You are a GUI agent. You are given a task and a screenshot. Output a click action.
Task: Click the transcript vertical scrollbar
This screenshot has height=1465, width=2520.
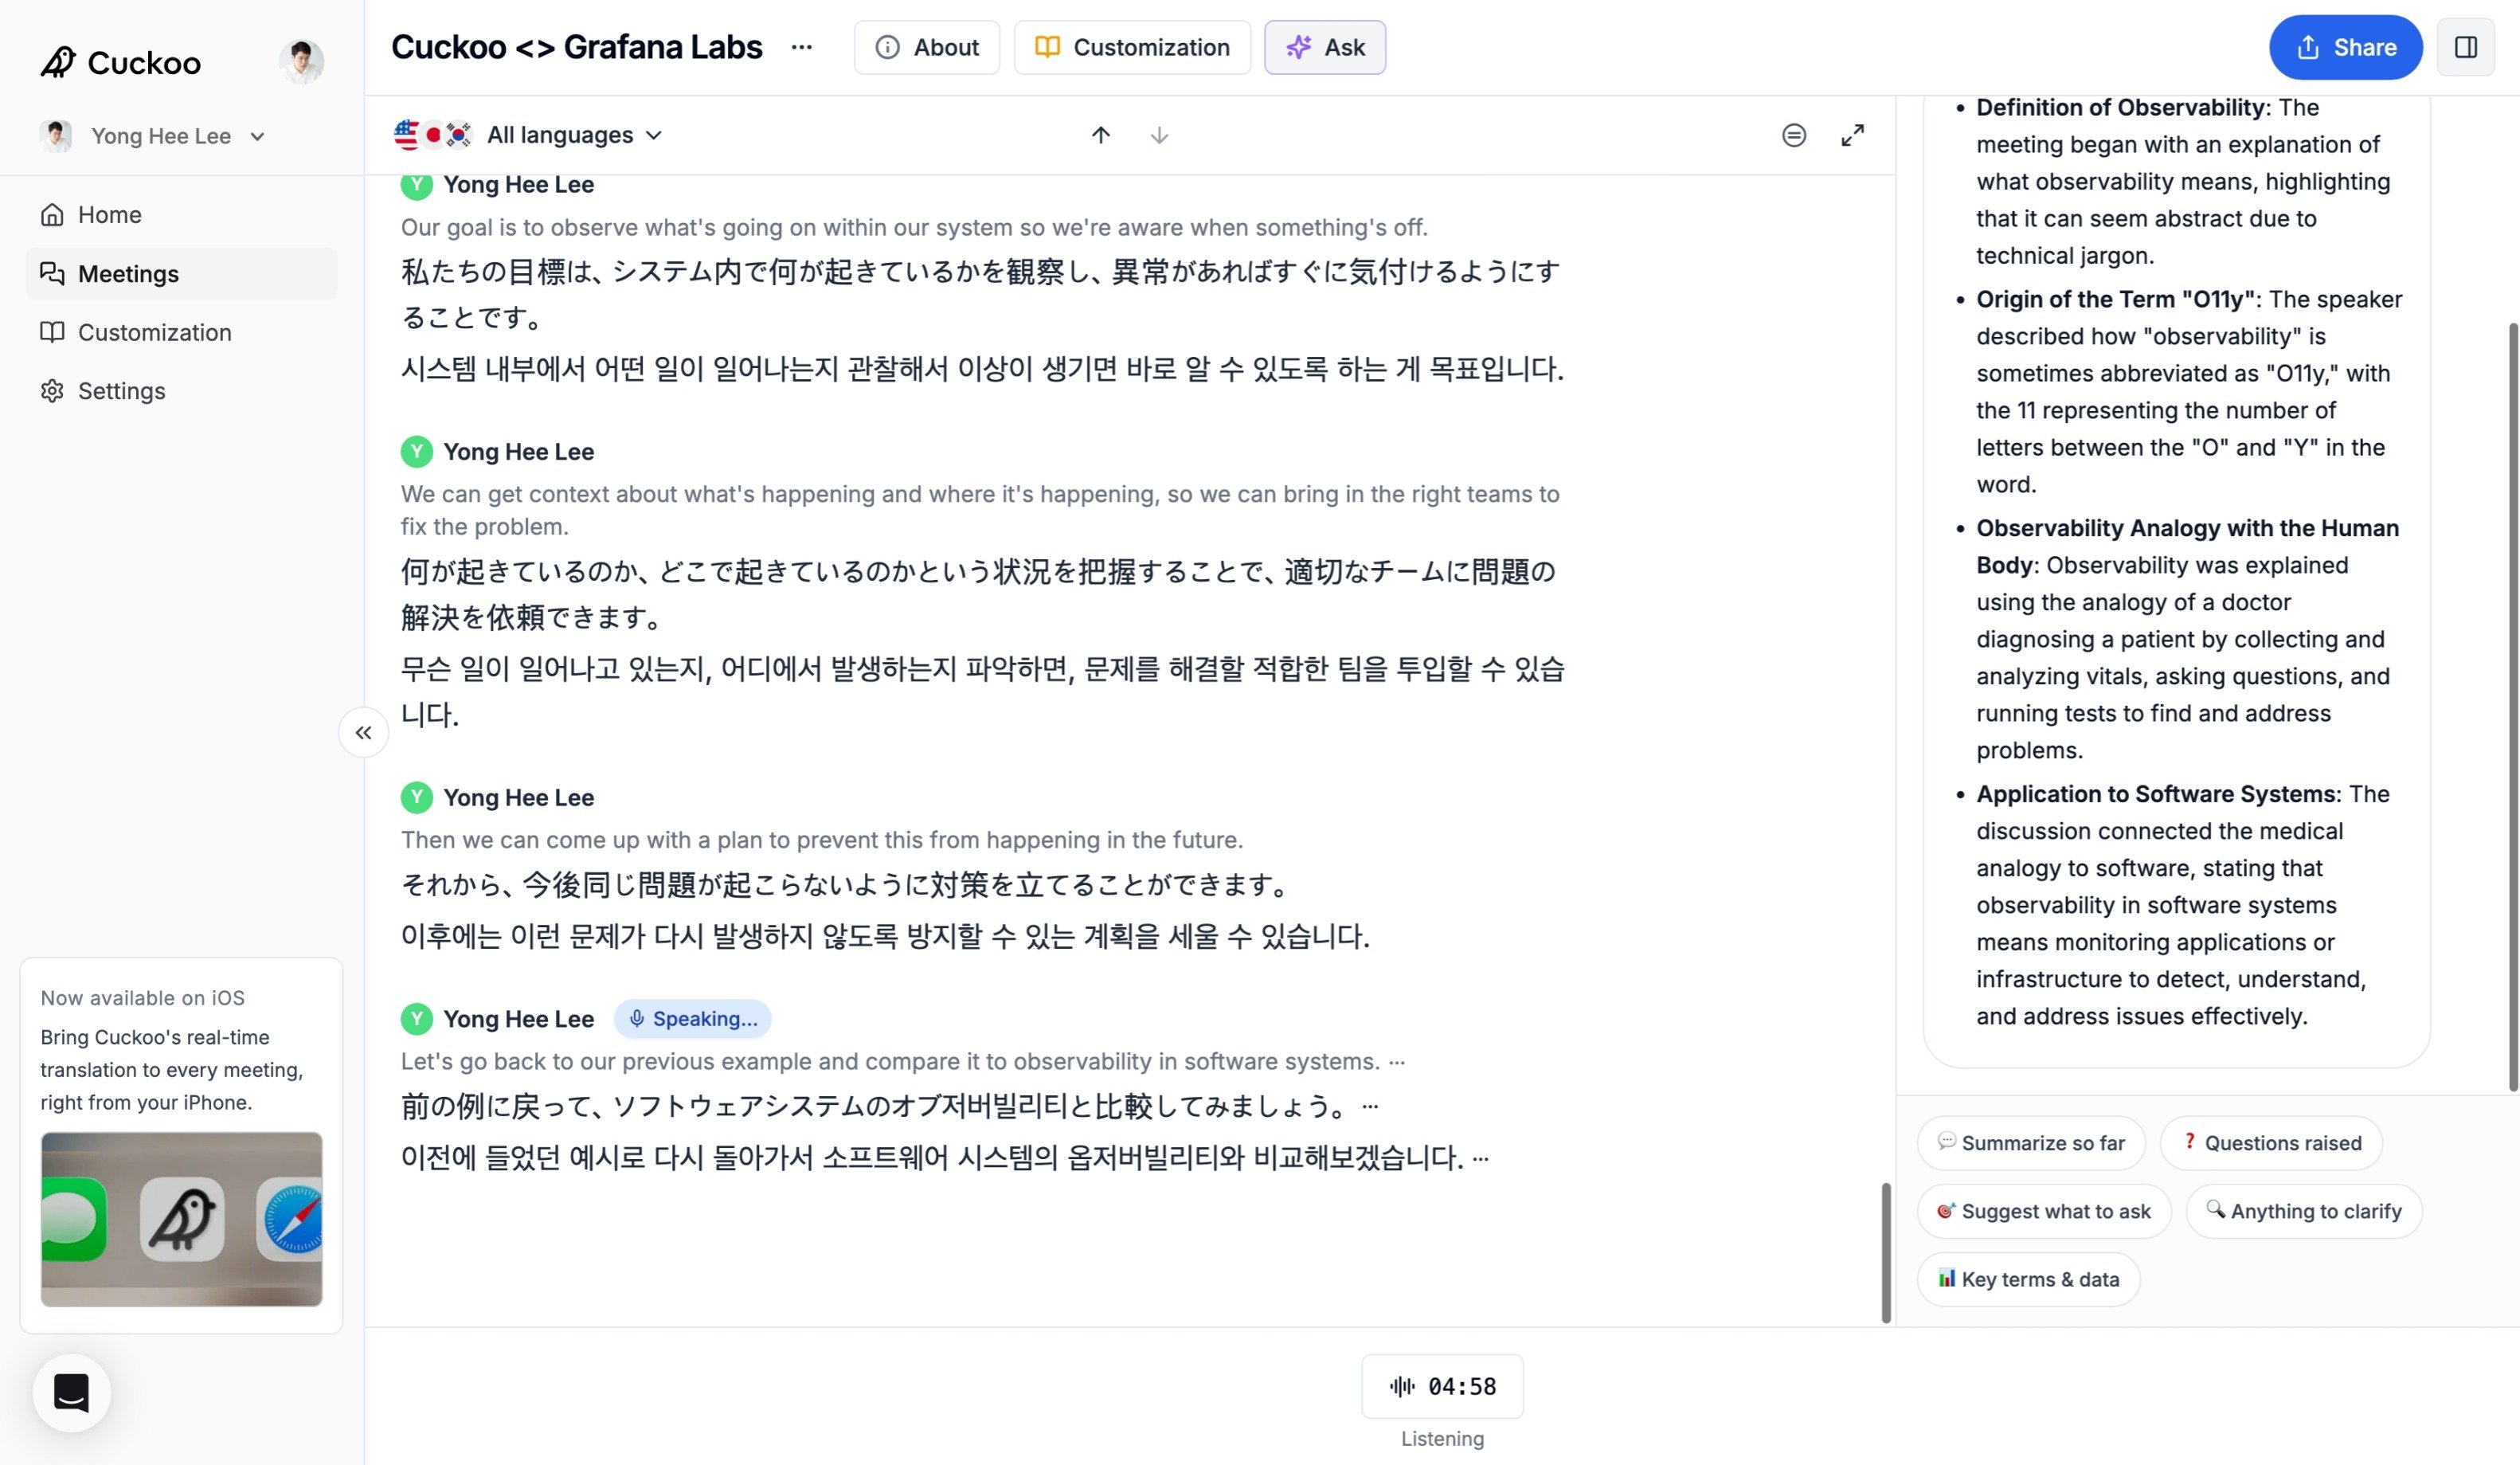(x=1886, y=1252)
